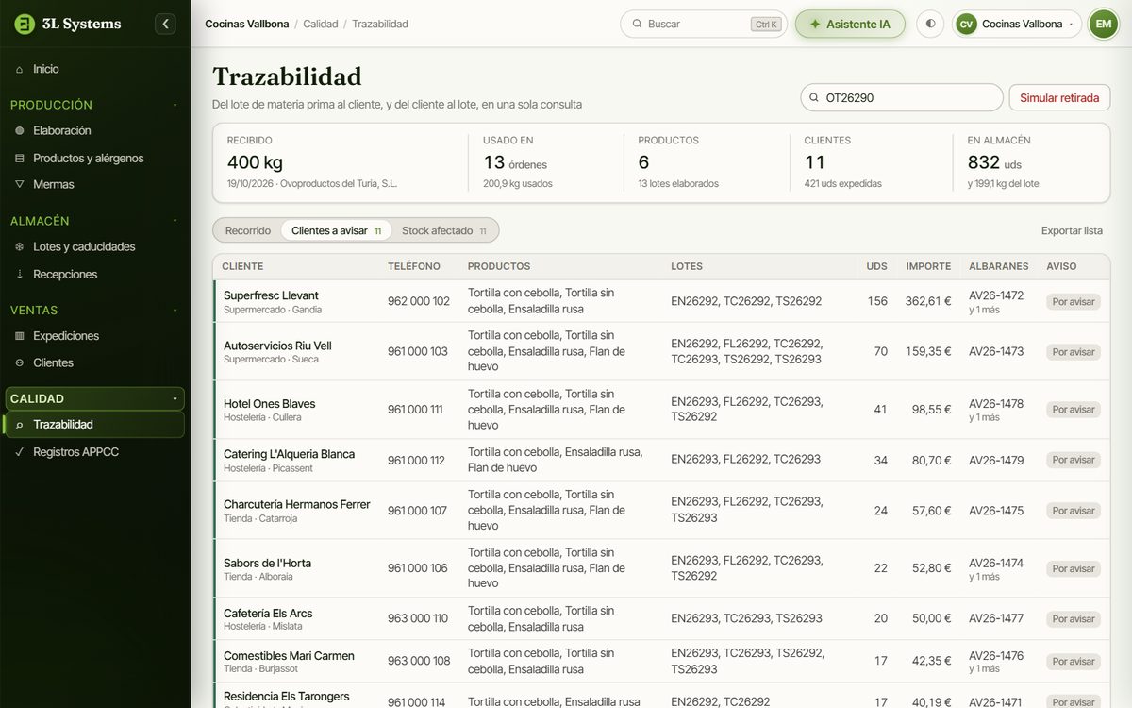Switch to the Recorrido tab
Viewport: 1132px width, 708px height.
click(x=248, y=230)
